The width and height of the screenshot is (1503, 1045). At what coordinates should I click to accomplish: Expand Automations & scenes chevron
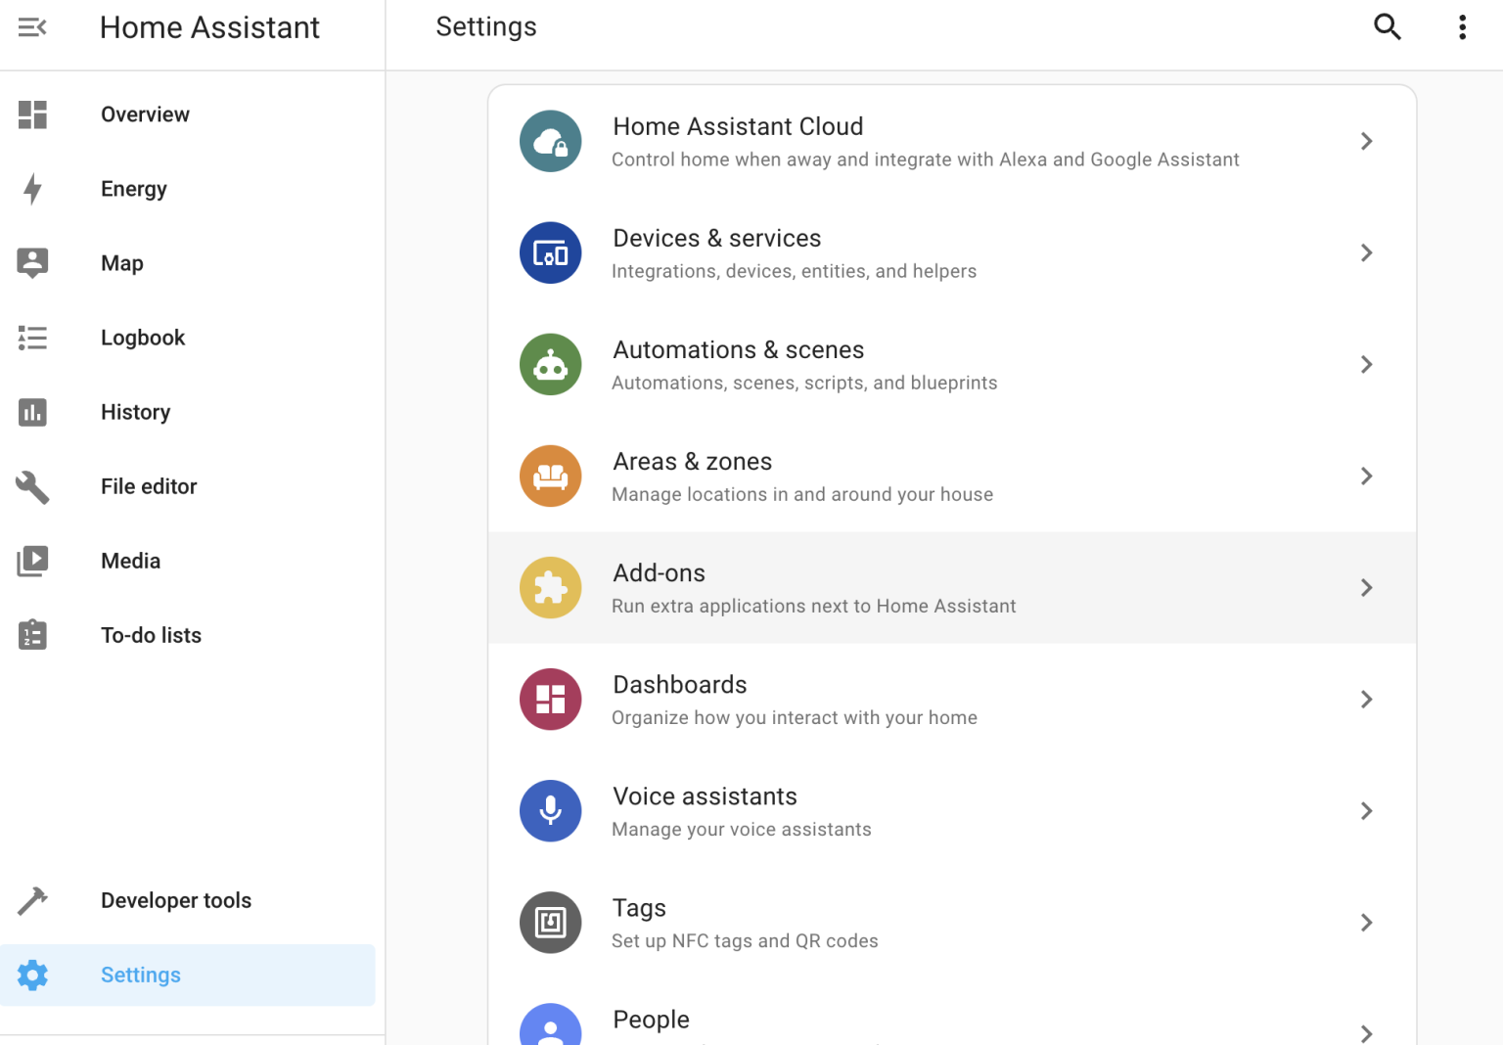click(x=1366, y=364)
